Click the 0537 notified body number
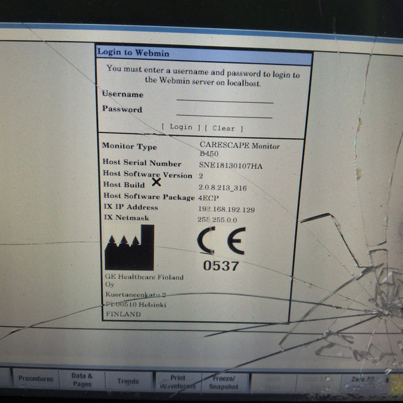 (x=221, y=266)
